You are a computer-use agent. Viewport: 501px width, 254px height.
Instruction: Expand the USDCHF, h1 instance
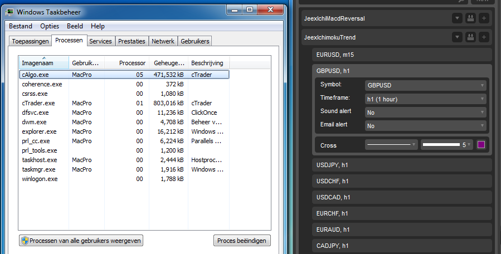[402, 181]
